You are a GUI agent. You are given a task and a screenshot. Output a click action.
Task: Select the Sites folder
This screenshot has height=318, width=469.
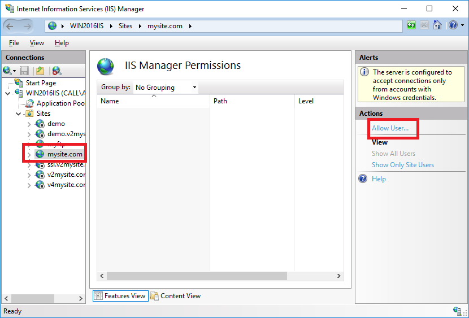coord(44,114)
